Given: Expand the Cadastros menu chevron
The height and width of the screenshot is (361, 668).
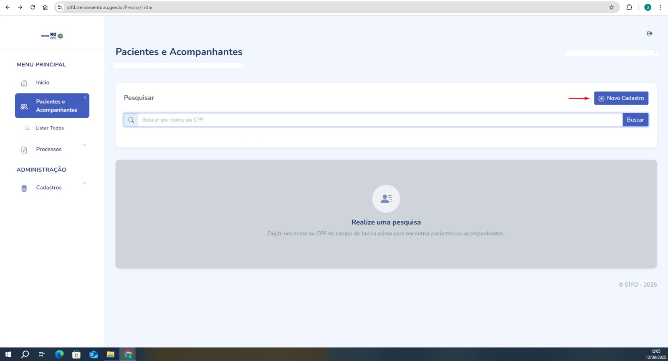Looking at the screenshot, I should pyautogui.click(x=84, y=183).
